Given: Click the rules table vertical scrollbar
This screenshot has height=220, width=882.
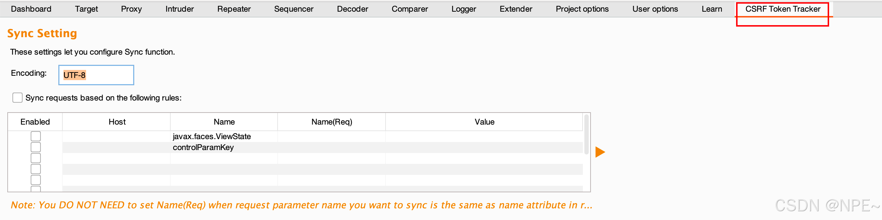Looking at the screenshot, I should 587,134.
